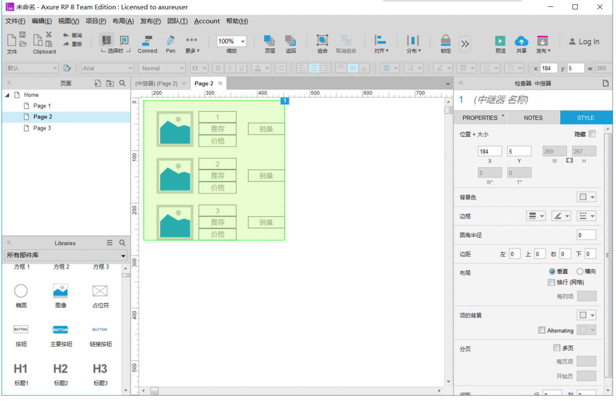Open the Edit (编辑) menu
The image size is (616, 401).
coord(42,21)
